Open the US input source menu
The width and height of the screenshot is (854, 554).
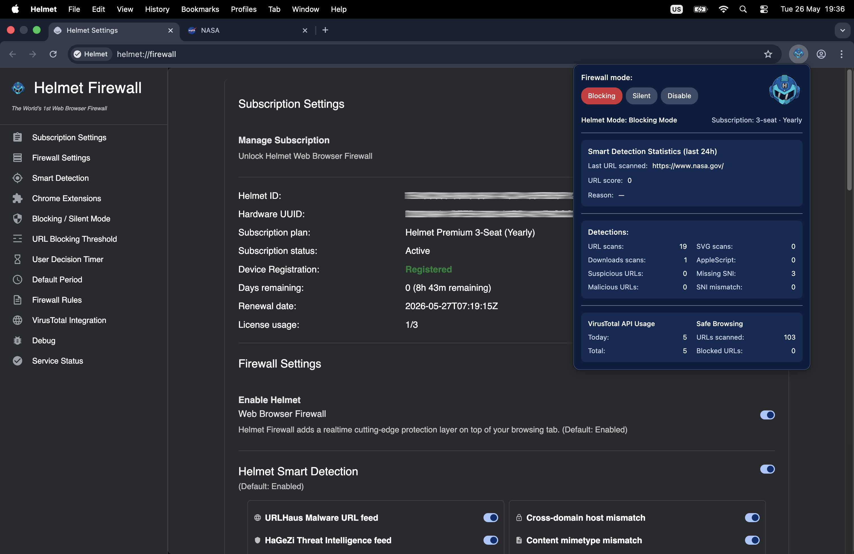click(x=676, y=9)
